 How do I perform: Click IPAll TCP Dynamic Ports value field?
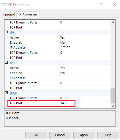pyautogui.click(x=85, y=98)
